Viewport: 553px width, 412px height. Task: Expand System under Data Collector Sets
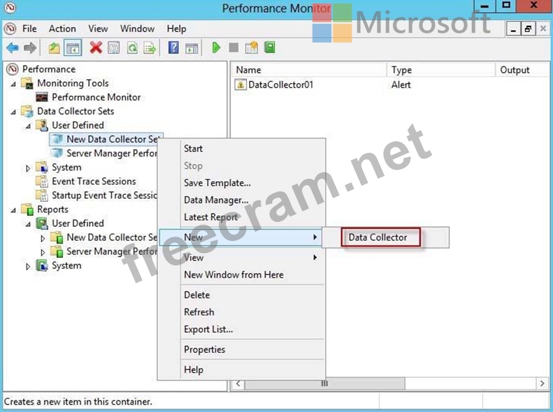[28, 168]
